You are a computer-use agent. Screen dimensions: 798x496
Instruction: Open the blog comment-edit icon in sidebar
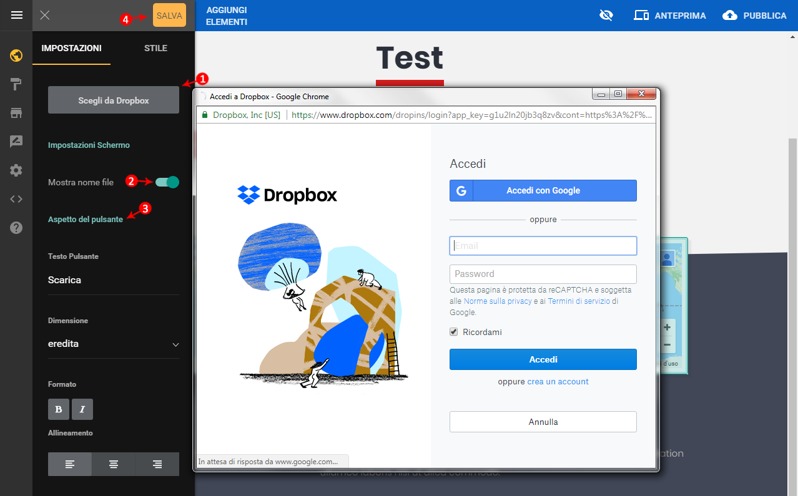click(16, 142)
